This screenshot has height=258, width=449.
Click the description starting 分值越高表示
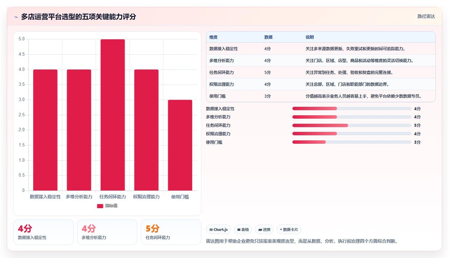point(364,96)
